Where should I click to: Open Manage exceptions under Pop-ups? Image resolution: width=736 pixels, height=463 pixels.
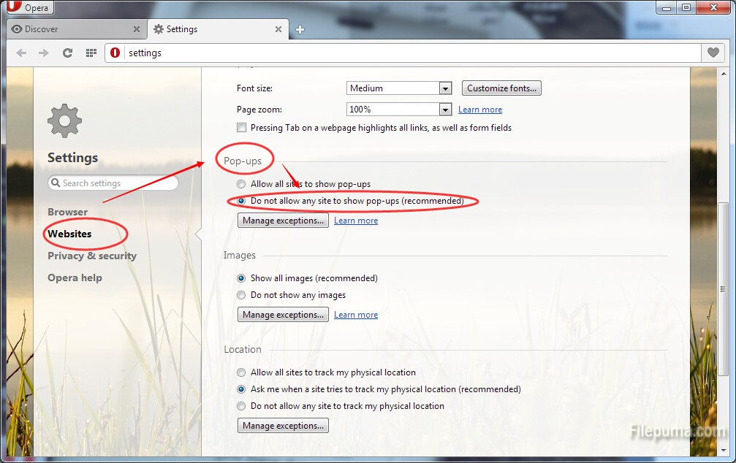[x=283, y=221]
